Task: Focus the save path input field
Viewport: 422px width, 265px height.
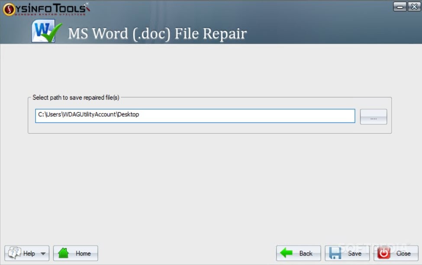Action: 195,116
